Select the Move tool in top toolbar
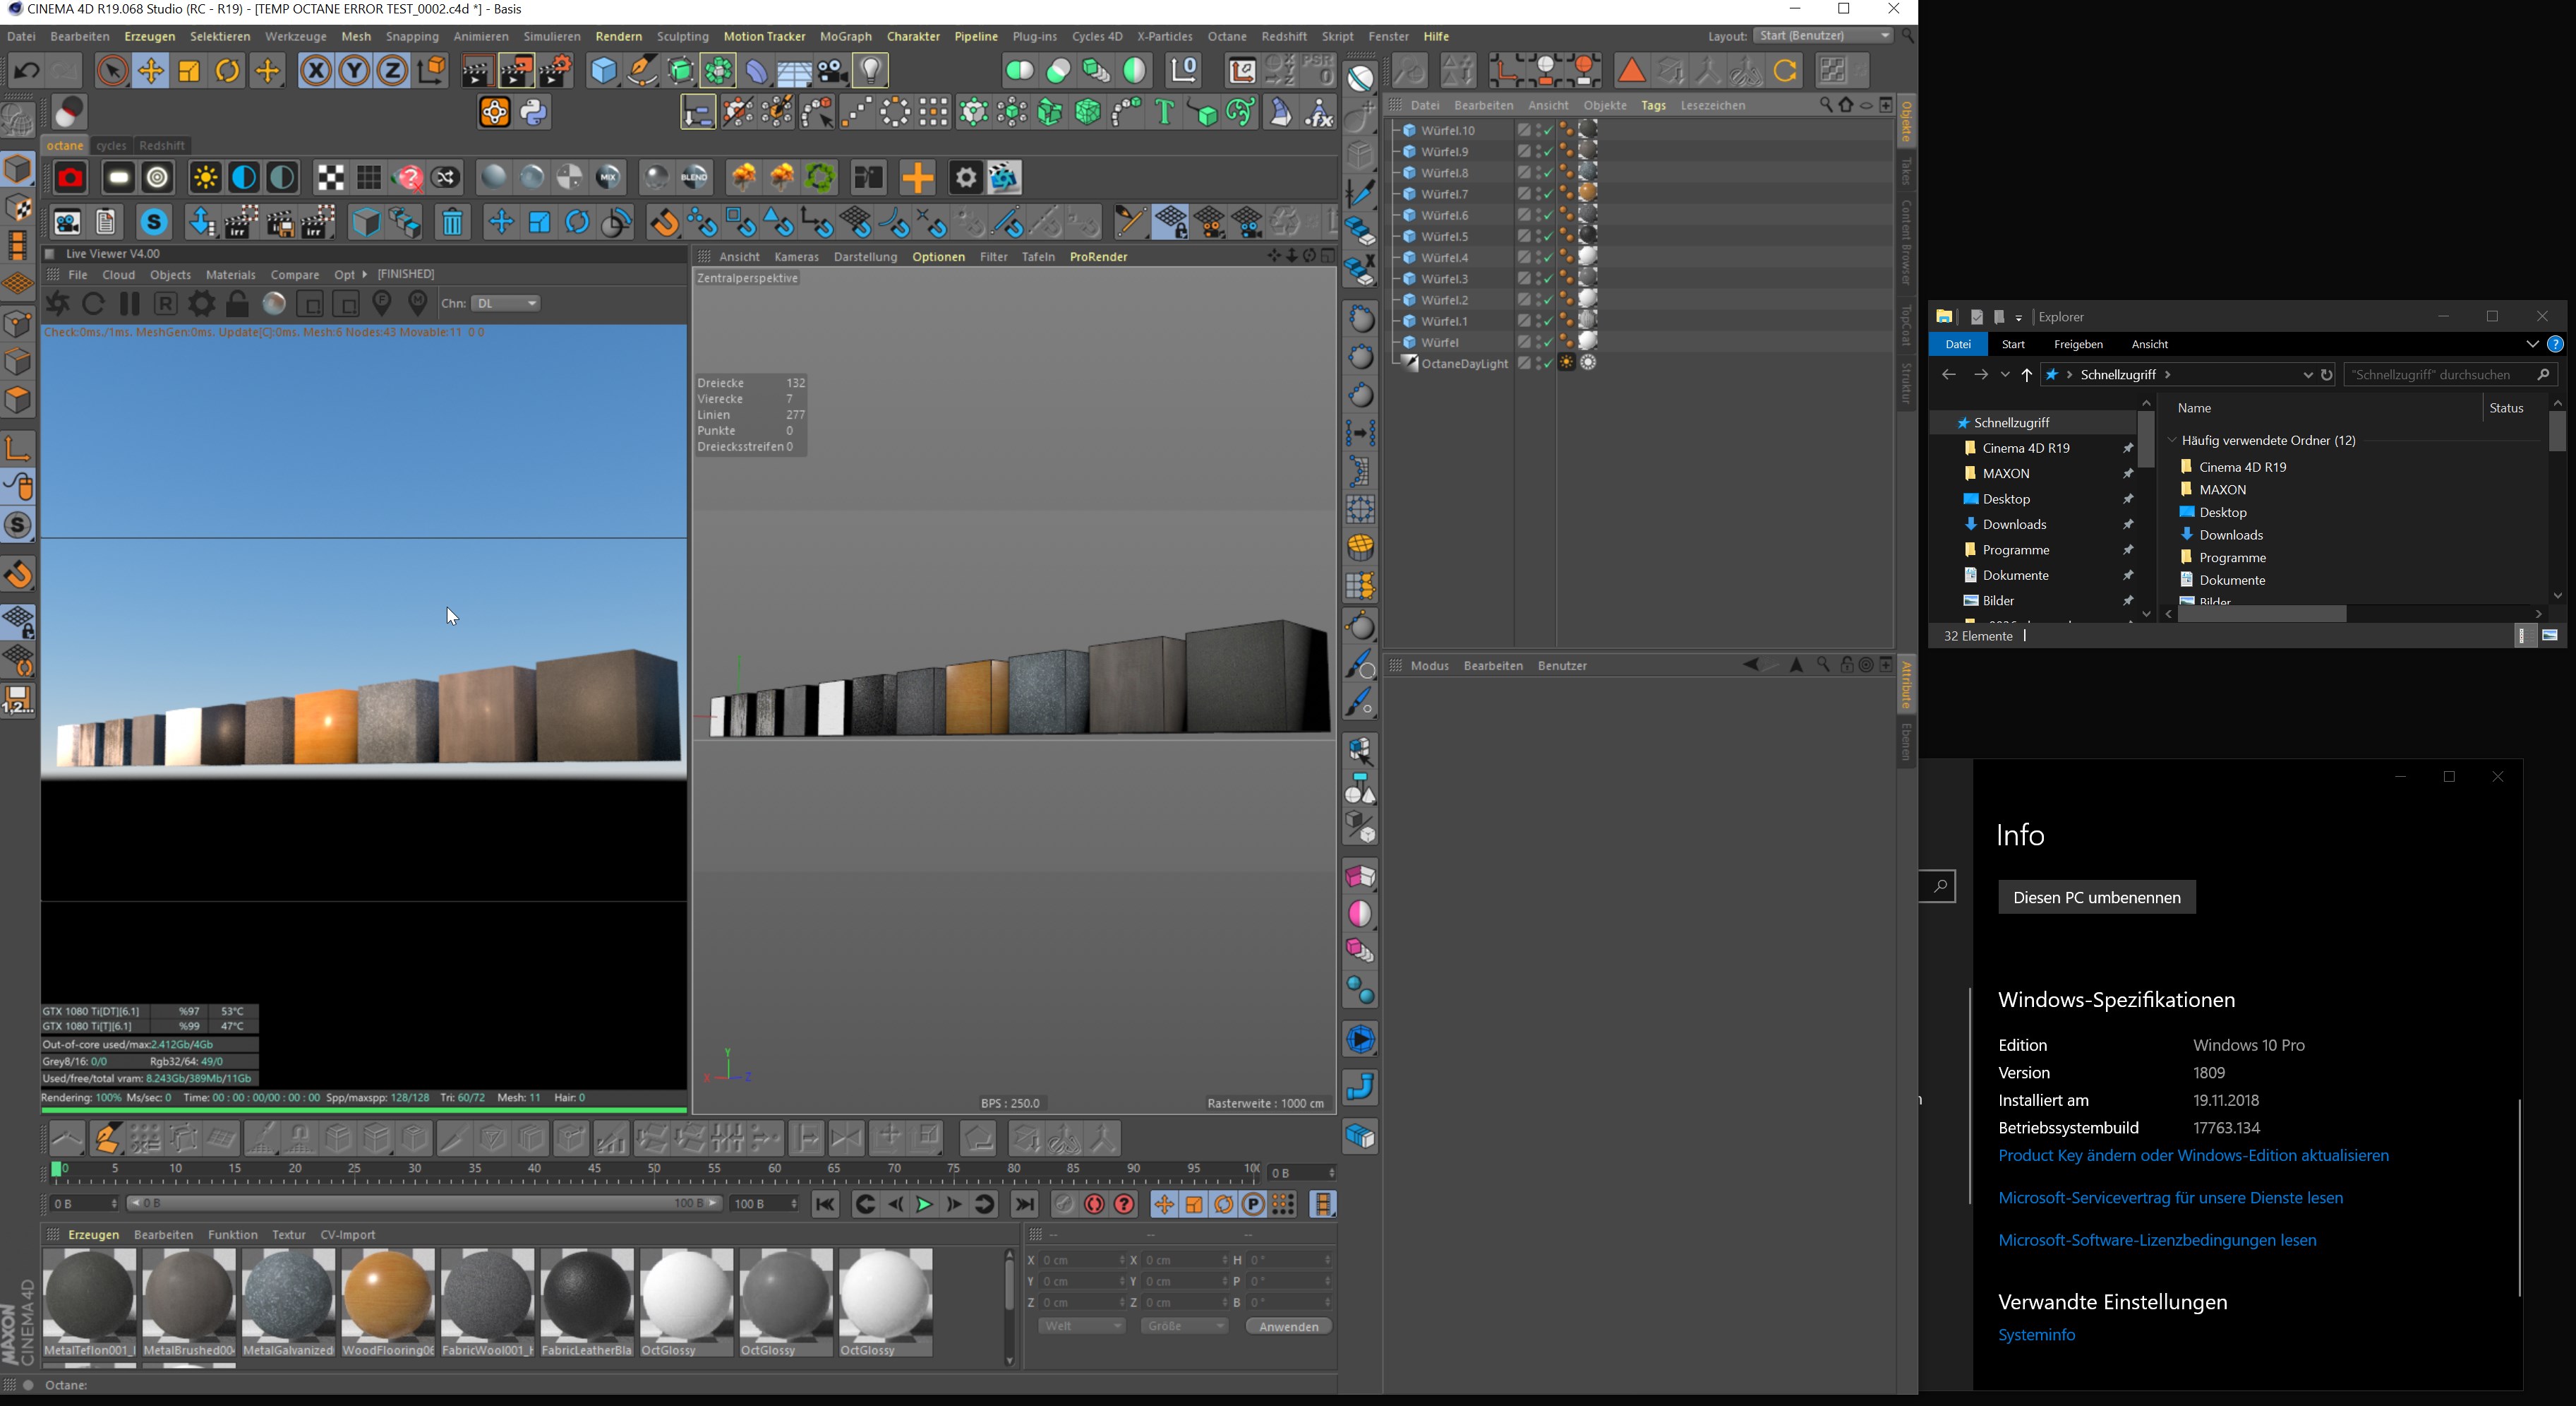This screenshot has height=1406, width=2576. 151,71
